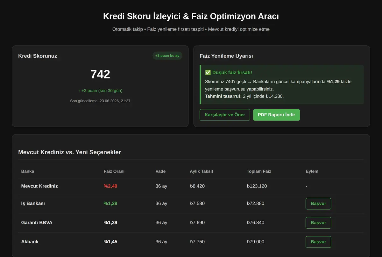Click the Kredi Skorunuz card title
This screenshot has width=382, height=257.
(x=38, y=56)
